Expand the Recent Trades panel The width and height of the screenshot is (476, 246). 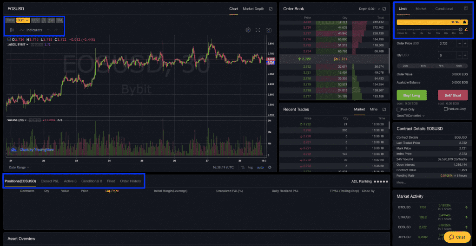point(384,110)
